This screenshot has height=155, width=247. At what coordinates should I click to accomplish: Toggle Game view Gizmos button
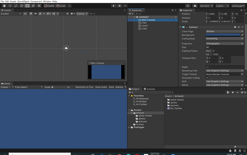click(119, 87)
